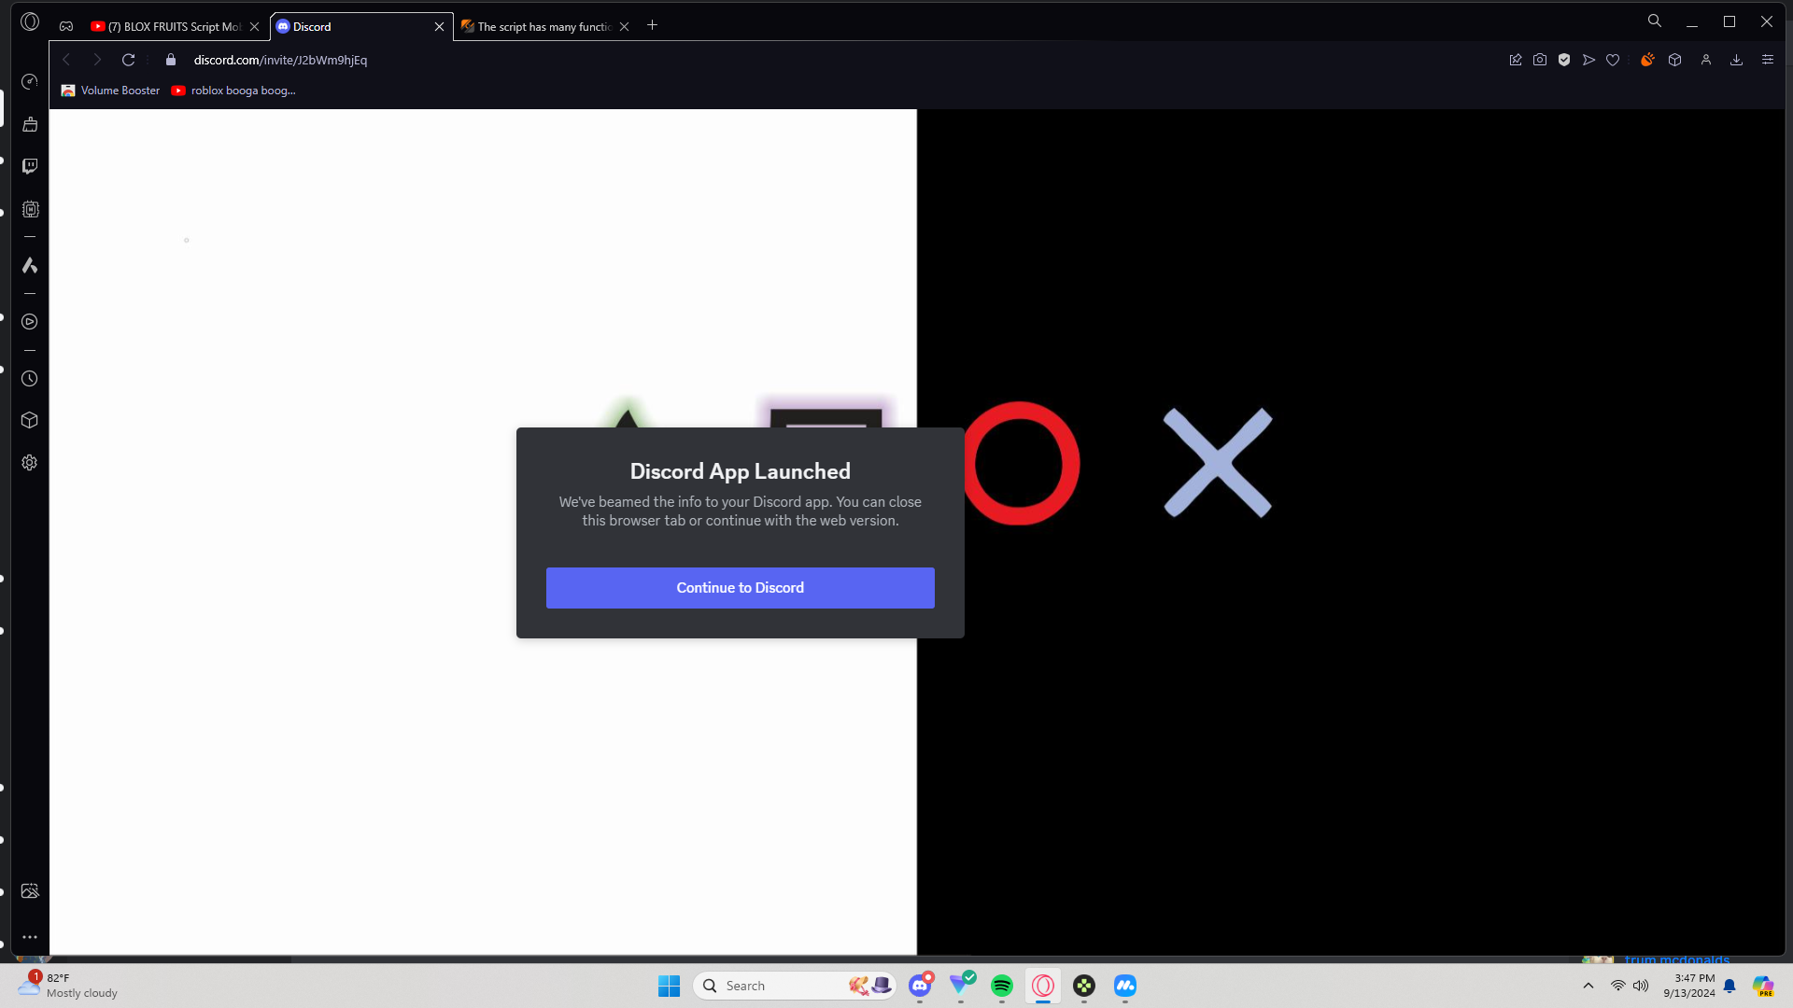
Task: Open GX Control speedometer in sidebar
Action: pyautogui.click(x=30, y=82)
